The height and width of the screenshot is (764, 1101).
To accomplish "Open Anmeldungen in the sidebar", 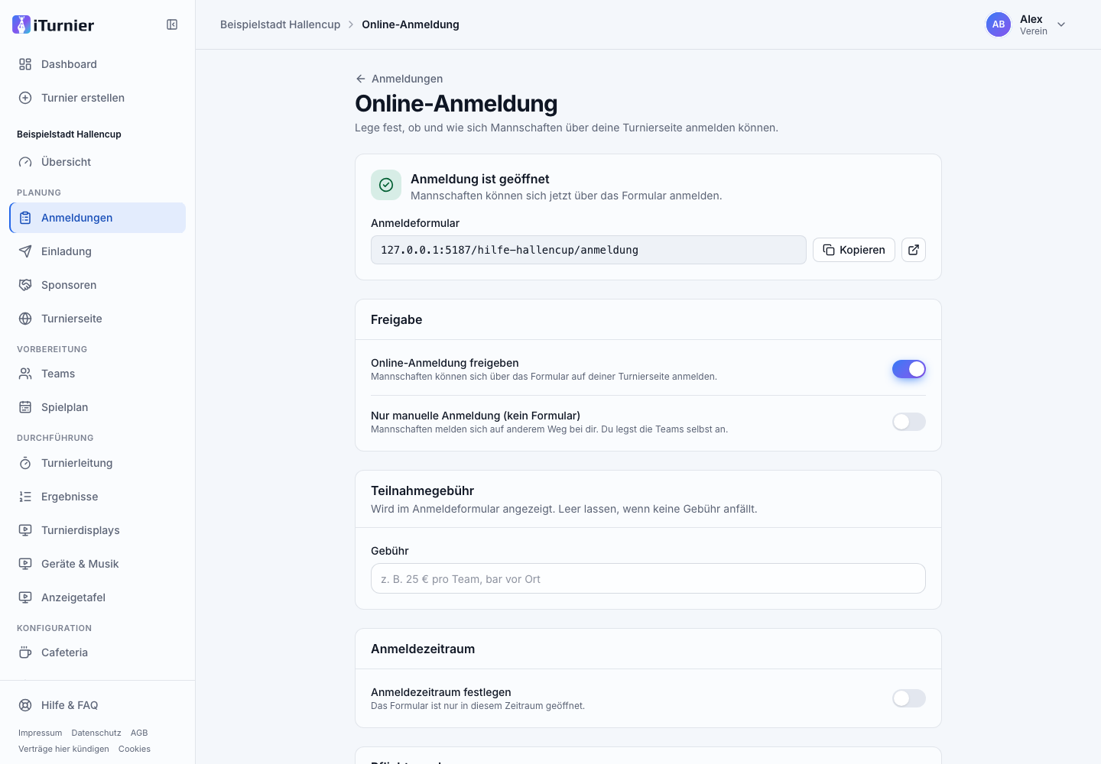I will [x=98, y=218].
